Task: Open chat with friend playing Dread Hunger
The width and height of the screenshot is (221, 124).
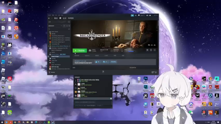Action: 93,80
